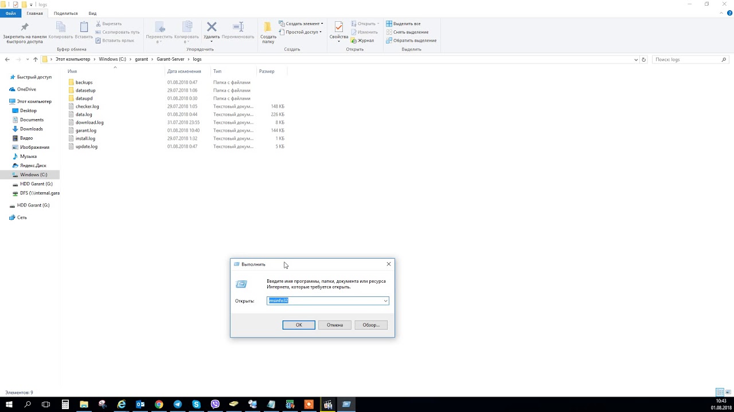
Task: Open Google Chrome from the taskbar
Action: (x=159, y=405)
